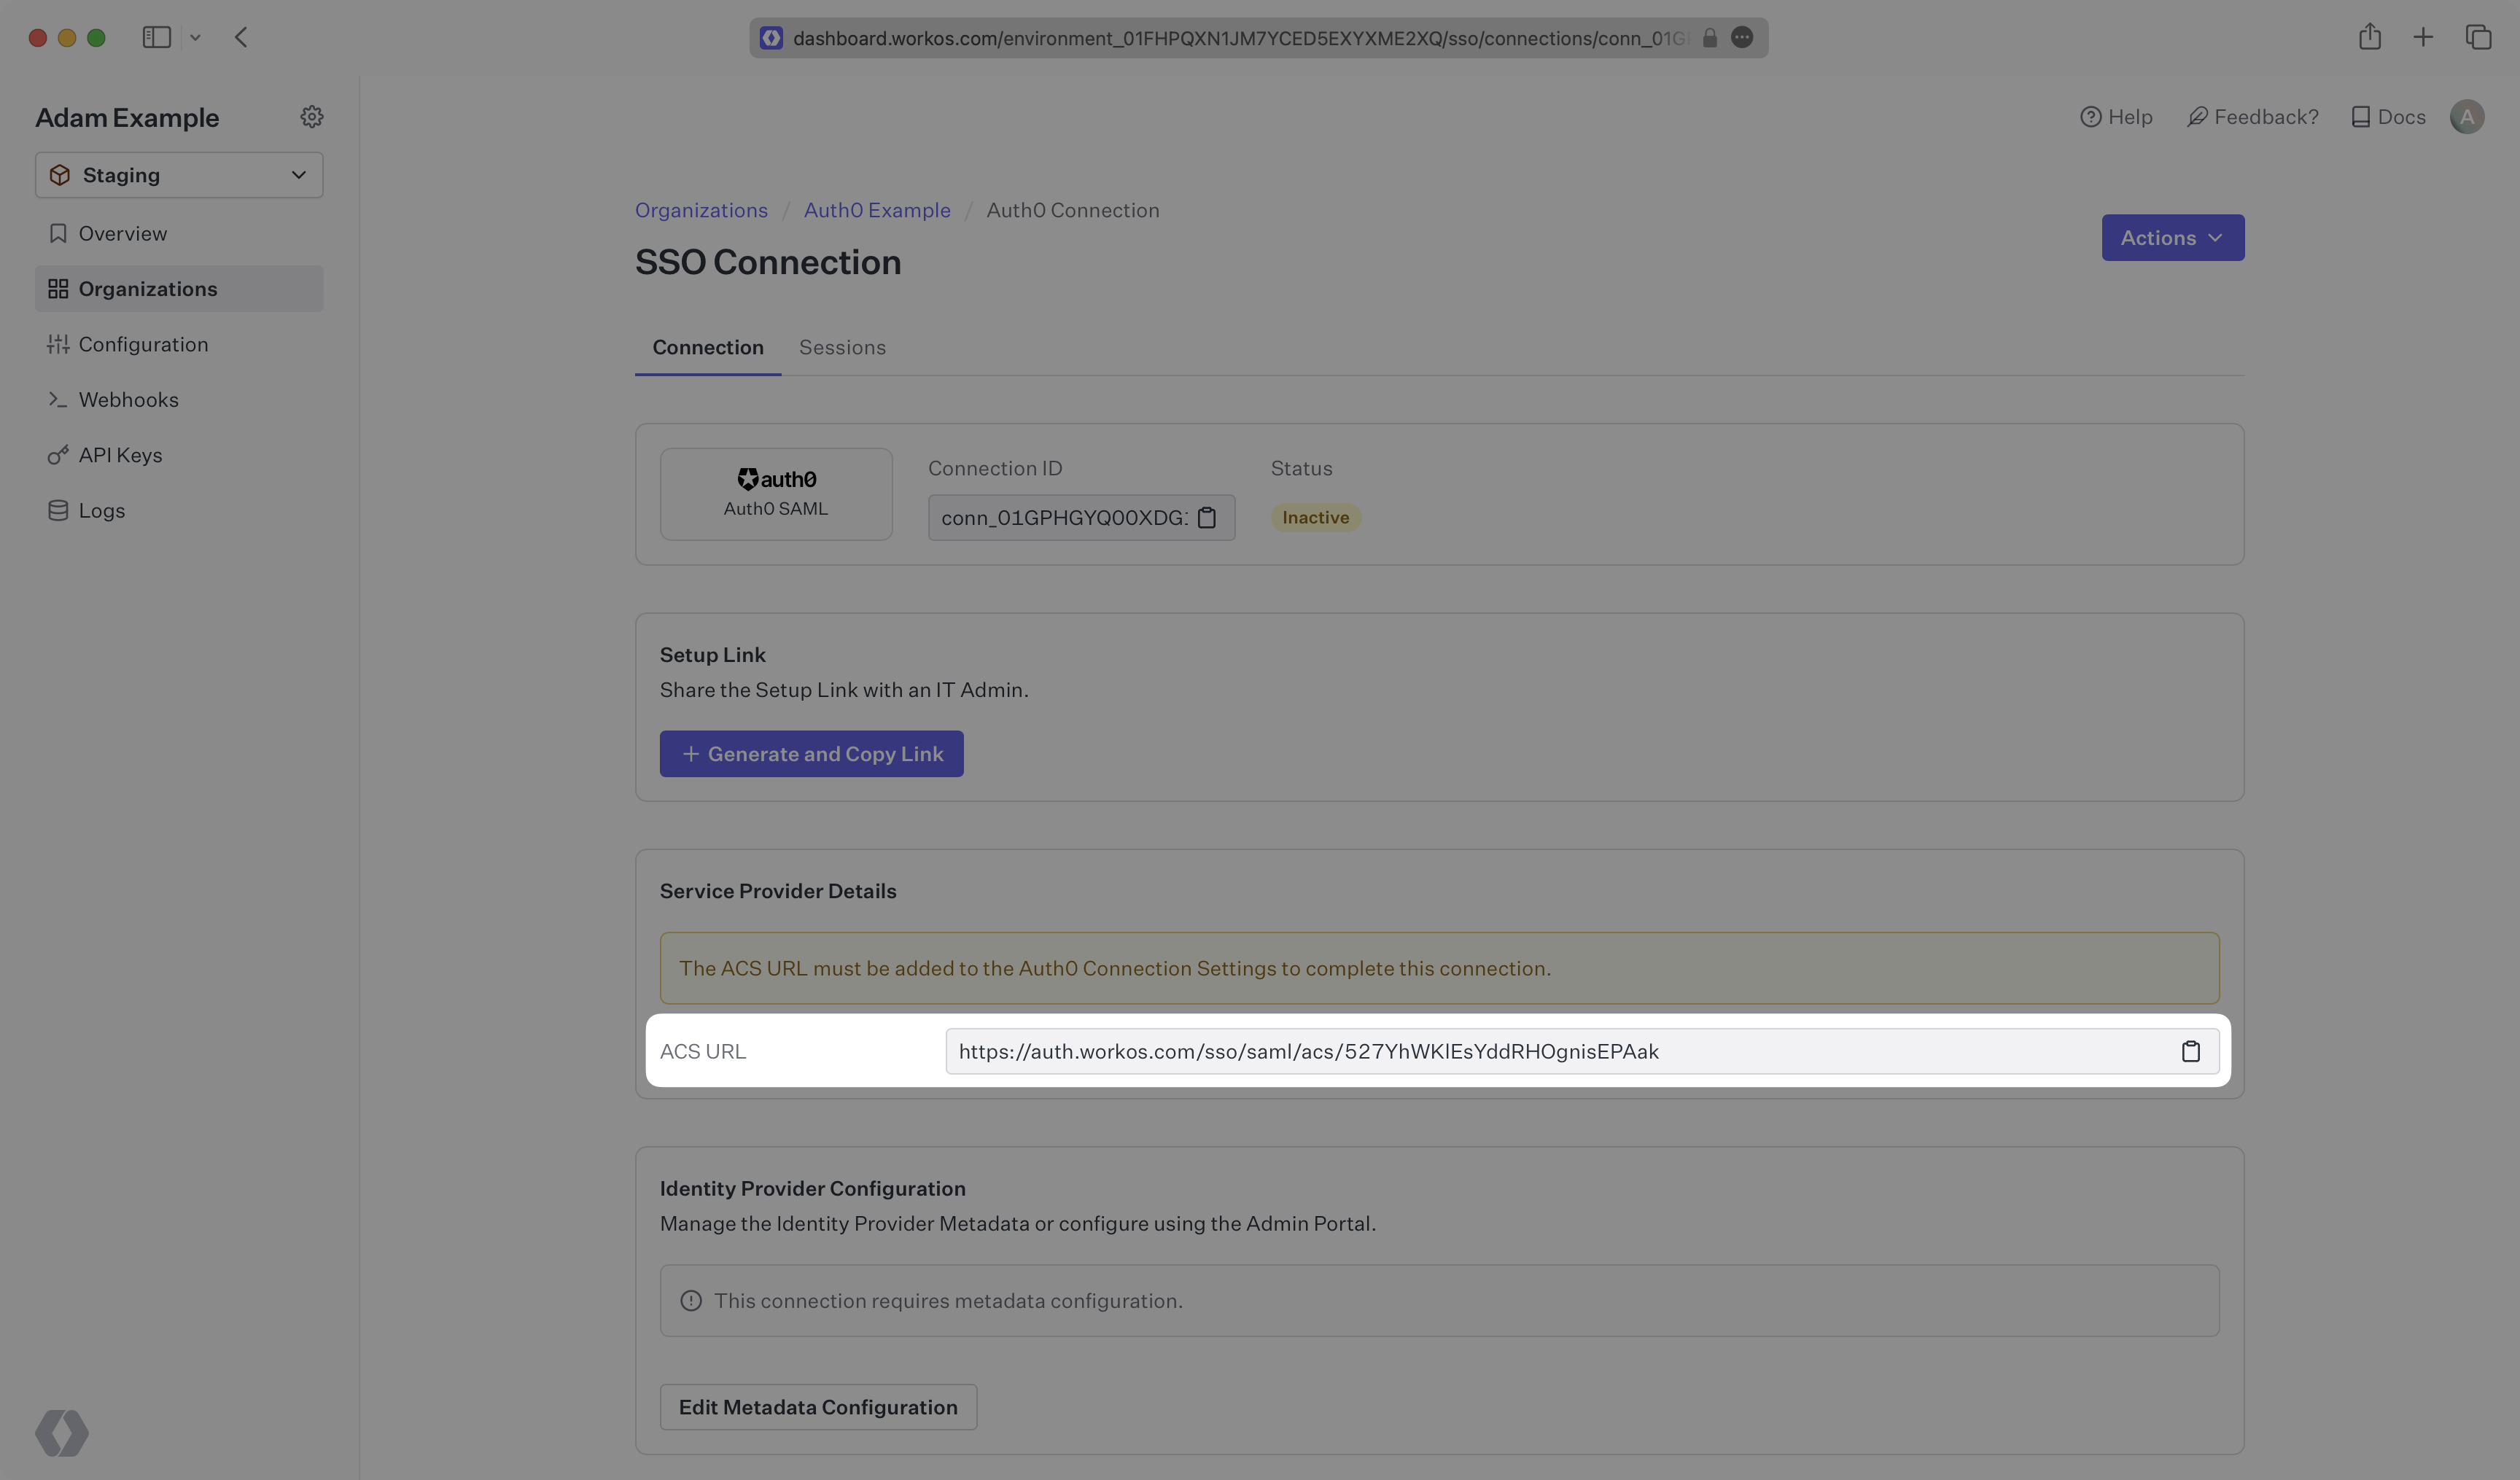Image resolution: width=2520 pixels, height=1480 pixels.
Task: Follow the Auth0 Example breadcrumb link
Action: click(877, 210)
